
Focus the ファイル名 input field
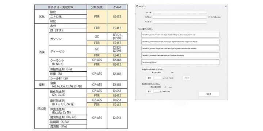click(179, 12)
